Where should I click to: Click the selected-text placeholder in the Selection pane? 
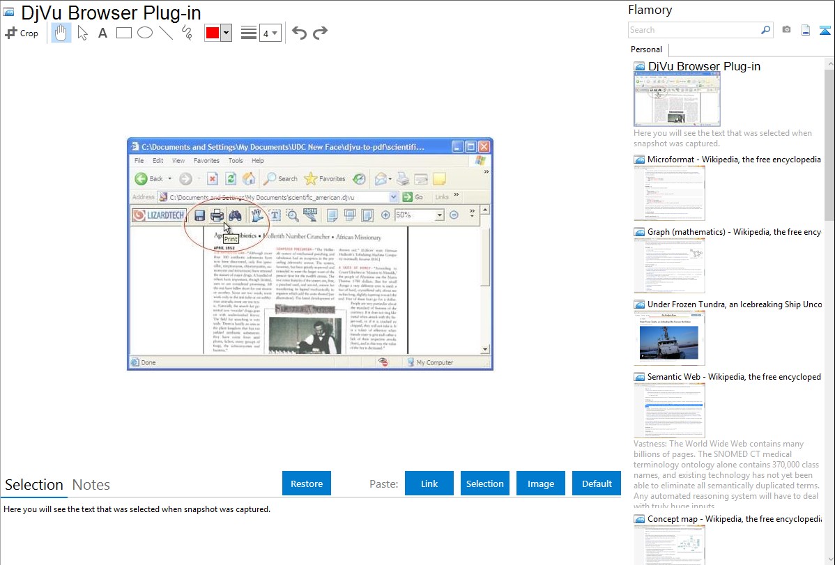(x=137, y=509)
